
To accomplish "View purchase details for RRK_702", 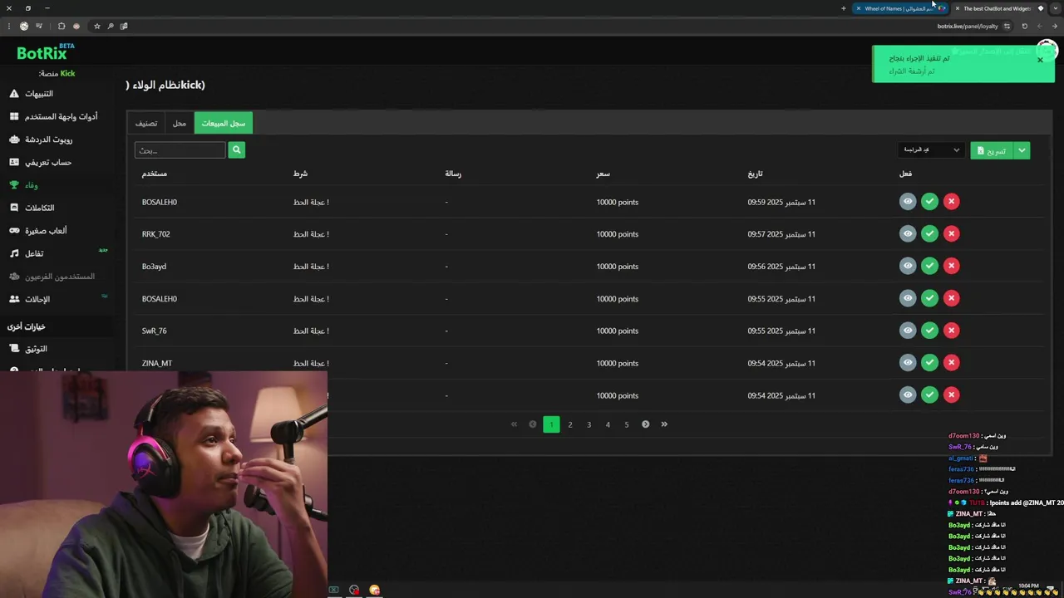I will pyautogui.click(x=908, y=233).
